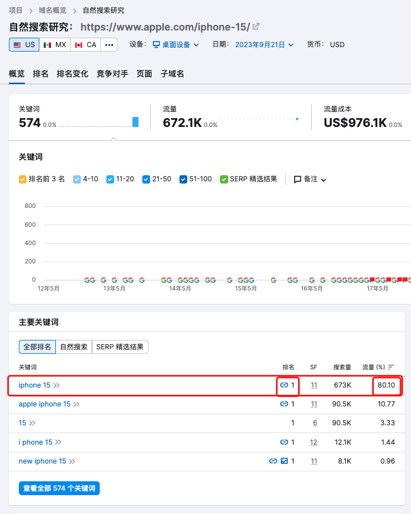
Task: Toggle the 21-50 positions checkbox
Action: 146,179
